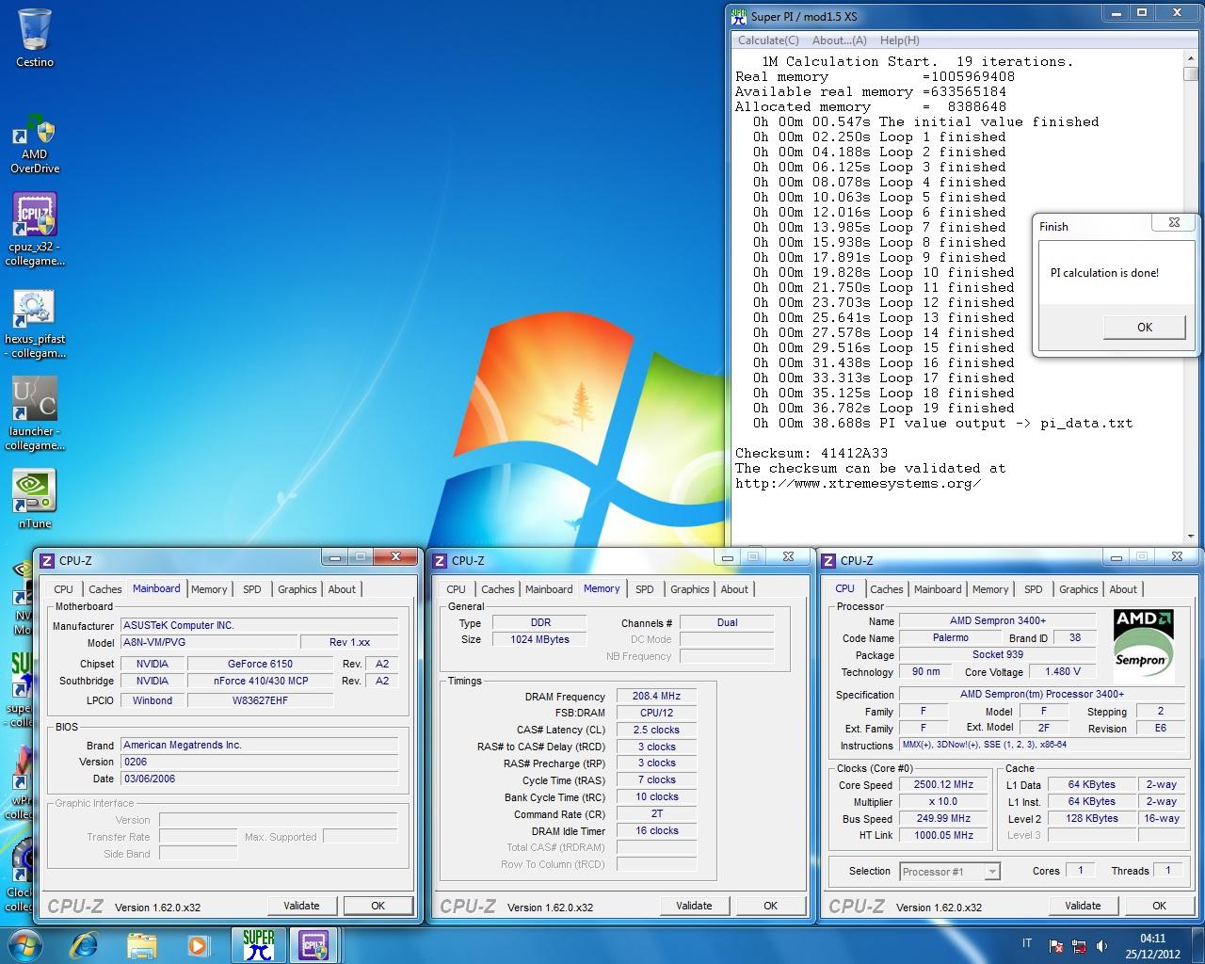
Task: Click Validate in CPU tab CPU-Z window
Action: [x=1083, y=906]
